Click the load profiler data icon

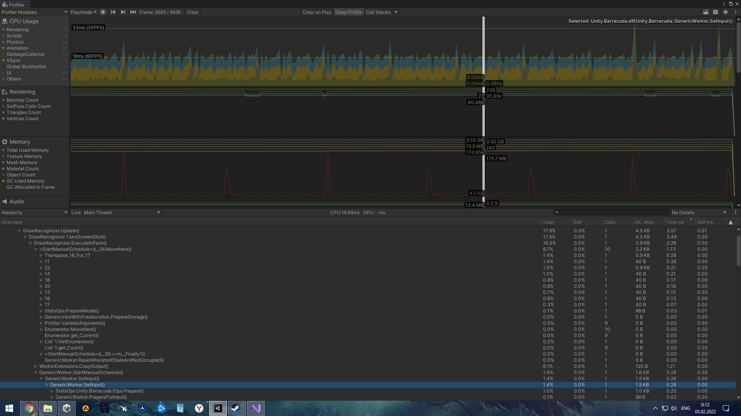click(705, 12)
